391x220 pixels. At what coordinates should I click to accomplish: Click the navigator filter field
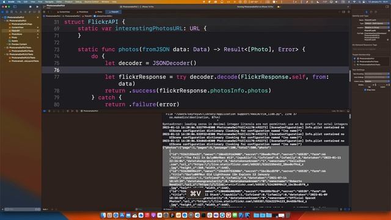(22, 209)
